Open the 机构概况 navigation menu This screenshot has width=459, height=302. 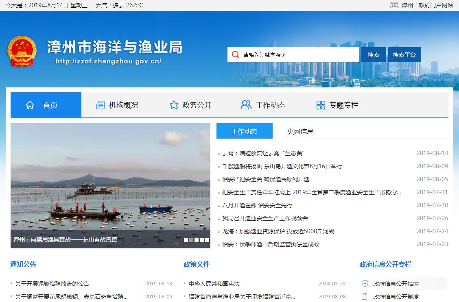coord(124,105)
